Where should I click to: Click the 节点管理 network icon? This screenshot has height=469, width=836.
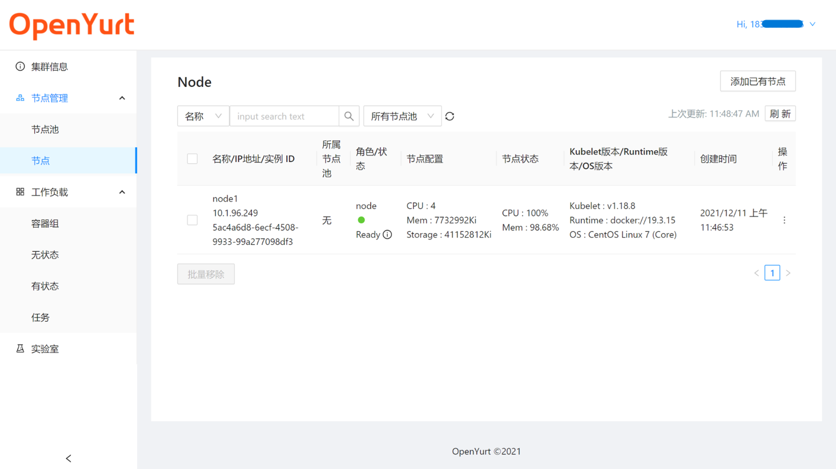[20, 98]
